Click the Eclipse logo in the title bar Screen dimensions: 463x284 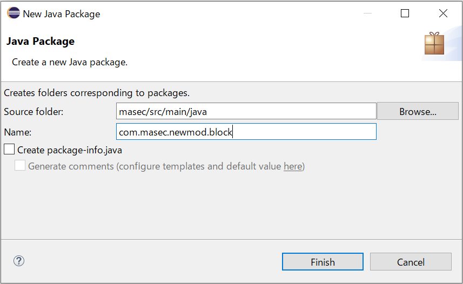pos(14,13)
